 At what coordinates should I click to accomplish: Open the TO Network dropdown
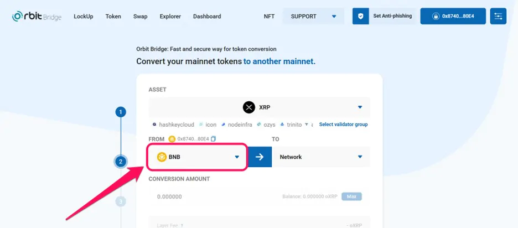[x=321, y=157]
